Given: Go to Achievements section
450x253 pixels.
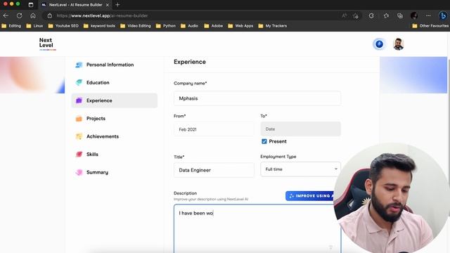Looking at the screenshot, I should pos(114,136).
